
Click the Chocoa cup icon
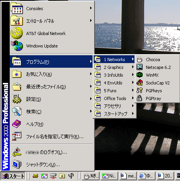[x=140, y=60]
